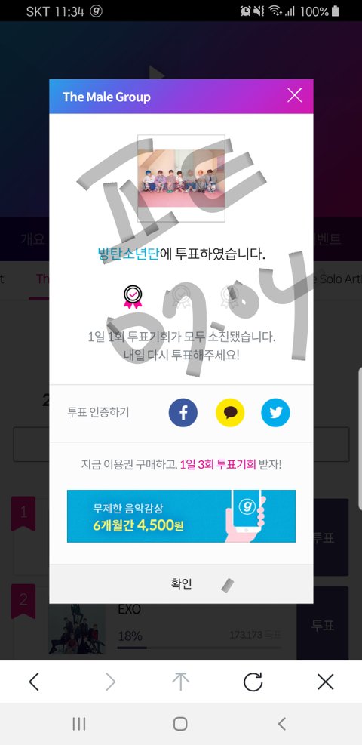The width and height of the screenshot is (362, 745).
Task: Tap the 확인 confirm button
Action: (181, 584)
